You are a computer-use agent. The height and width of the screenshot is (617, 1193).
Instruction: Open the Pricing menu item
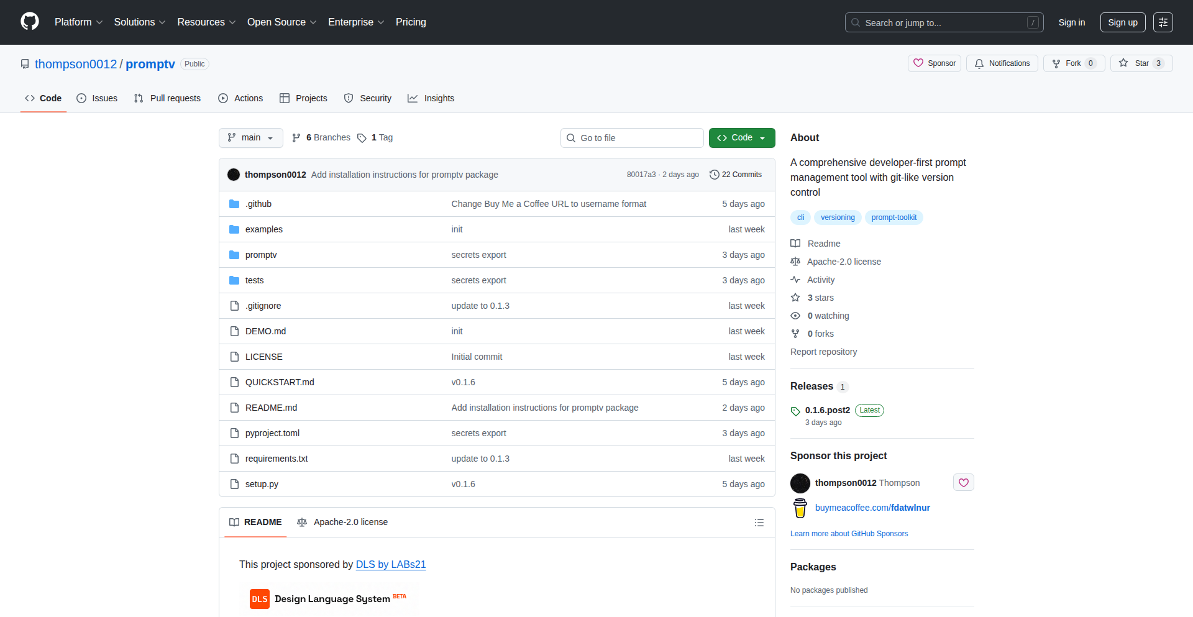click(411, 22)
